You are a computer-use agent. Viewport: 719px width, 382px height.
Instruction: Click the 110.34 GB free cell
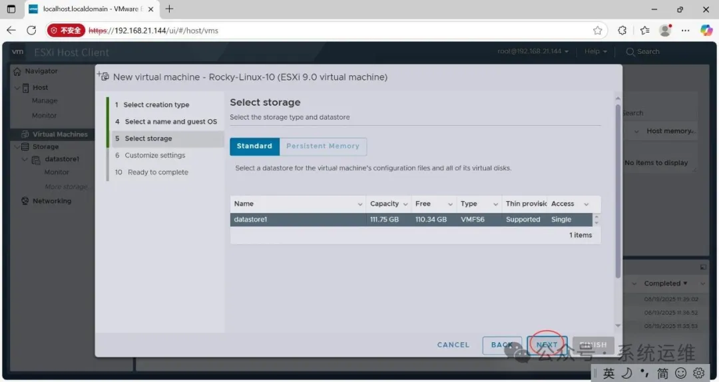click(x=431, y=219)
